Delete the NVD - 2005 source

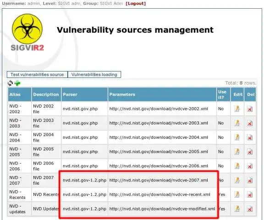250,152
